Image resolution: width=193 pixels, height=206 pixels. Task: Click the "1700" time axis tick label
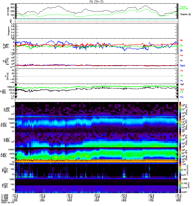point(151,201)
